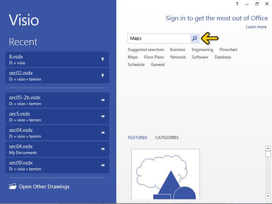Click the Open Other Drawings folder icon
Screen dimensions: 272x204
pyautogui.click(x=12, y=186)
